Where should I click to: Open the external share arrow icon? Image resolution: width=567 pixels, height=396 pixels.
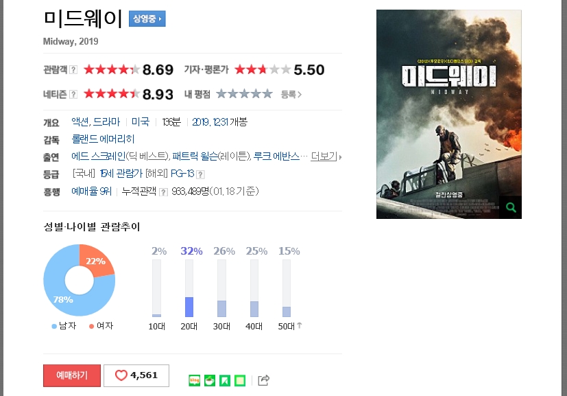click(x=263, y=380)
